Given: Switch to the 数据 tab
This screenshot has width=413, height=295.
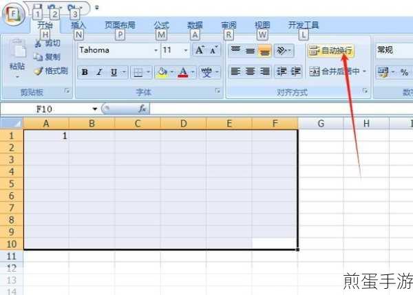Looking at the screenshot, I should tap(195, 25).
